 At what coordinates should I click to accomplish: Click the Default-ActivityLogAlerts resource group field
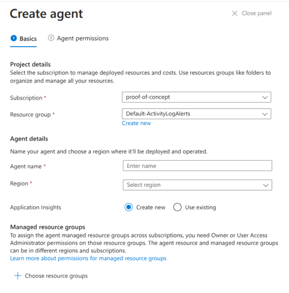pos(197,114)
